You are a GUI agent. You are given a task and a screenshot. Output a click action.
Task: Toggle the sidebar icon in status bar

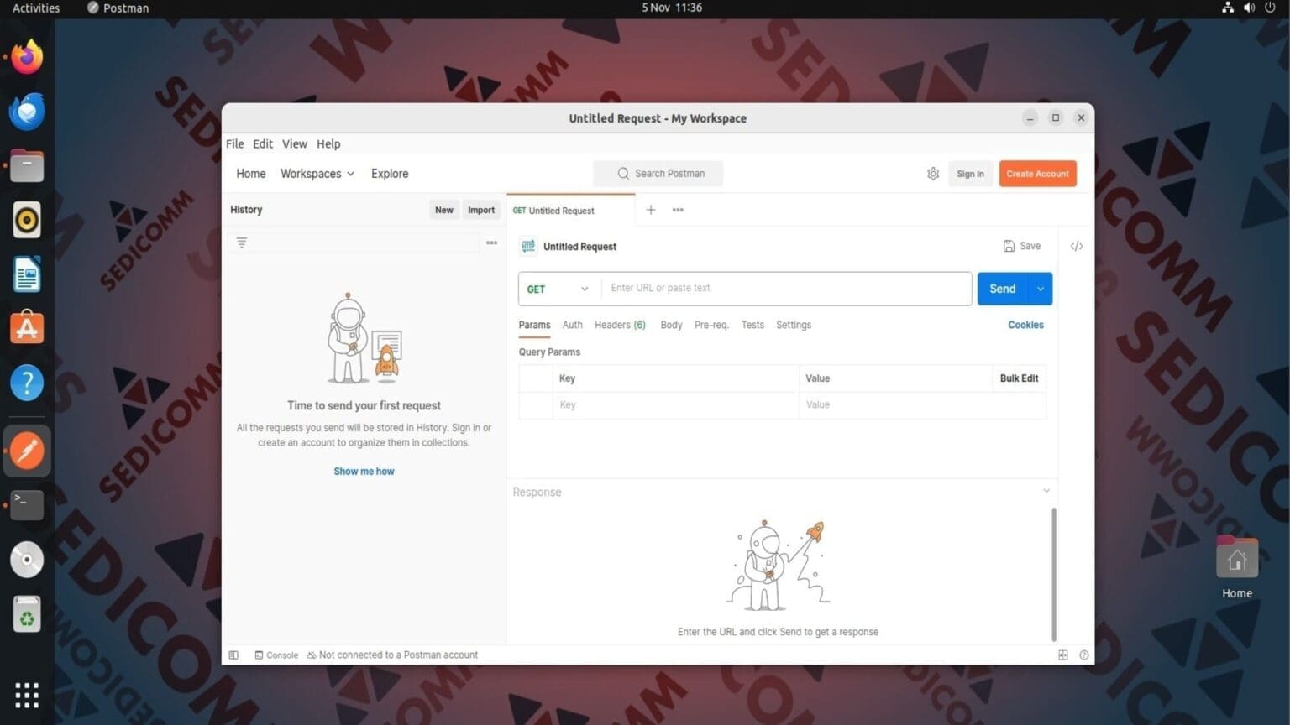233,655
